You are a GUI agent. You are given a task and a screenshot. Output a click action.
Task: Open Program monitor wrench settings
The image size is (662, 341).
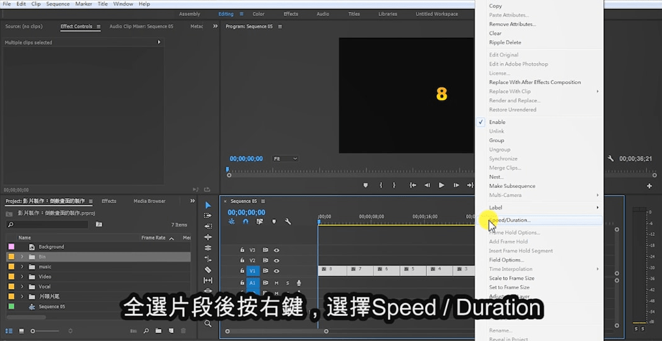click(611, 159)
